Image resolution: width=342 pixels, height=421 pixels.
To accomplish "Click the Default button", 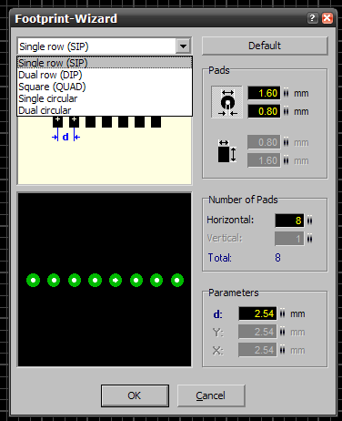I will (x=265, y=46).
